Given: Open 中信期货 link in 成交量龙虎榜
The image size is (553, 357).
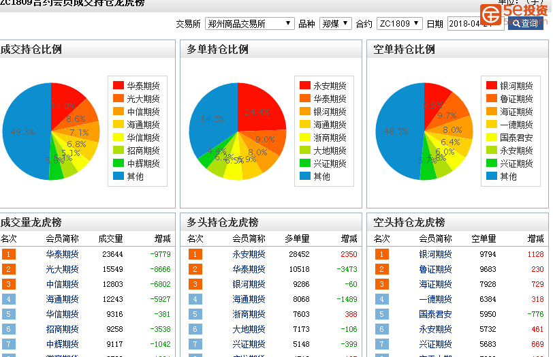Looking at the screenshot, I should click(62, 284).
